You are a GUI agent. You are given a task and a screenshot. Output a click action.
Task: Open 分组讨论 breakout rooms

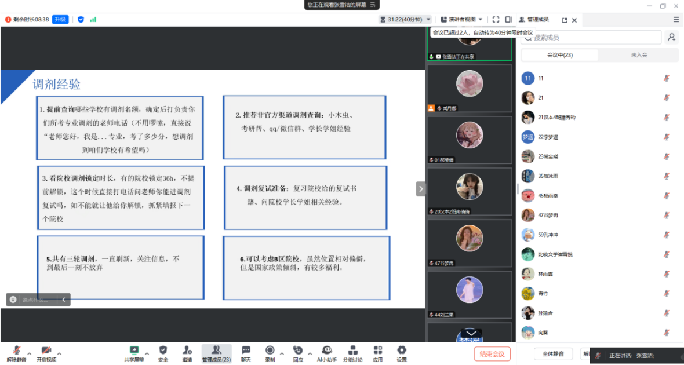click(352, 351)
